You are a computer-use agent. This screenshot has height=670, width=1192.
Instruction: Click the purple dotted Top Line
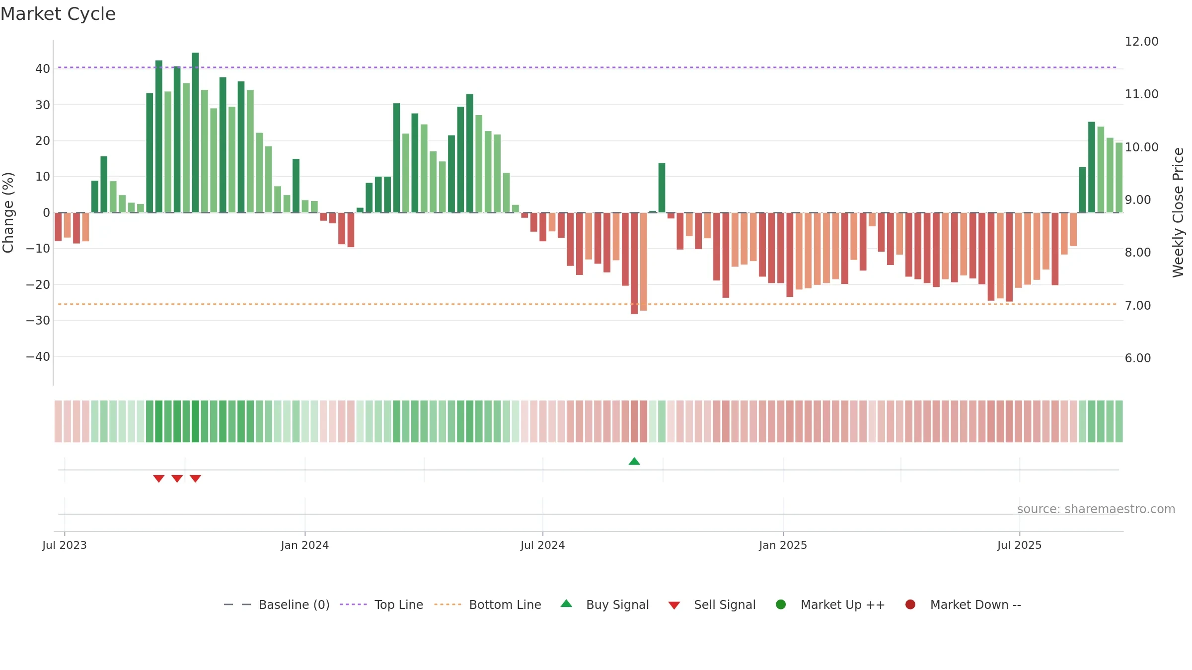point(587,67)
